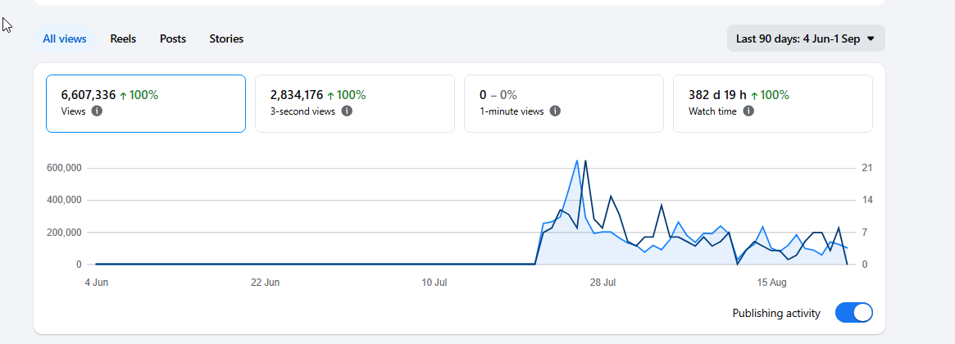Click the caret arrow in date range selector
The height and width of the screenshot is (344, 955).
(871, 38)
